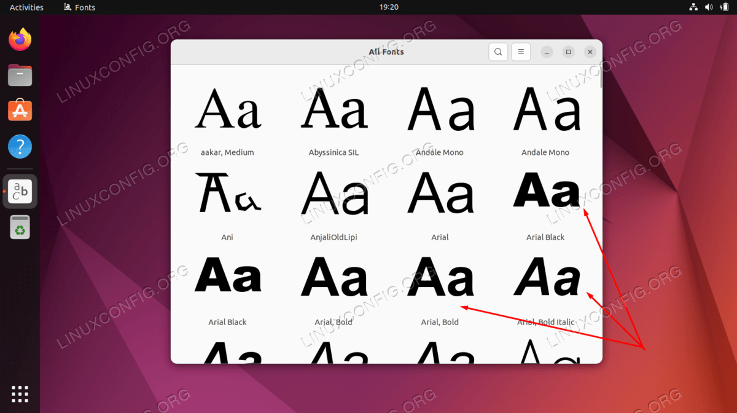Screen dimensions: 737x413
Task: Maximize the Fonts window
Action: pyautogui.click(x=568, y=52)
